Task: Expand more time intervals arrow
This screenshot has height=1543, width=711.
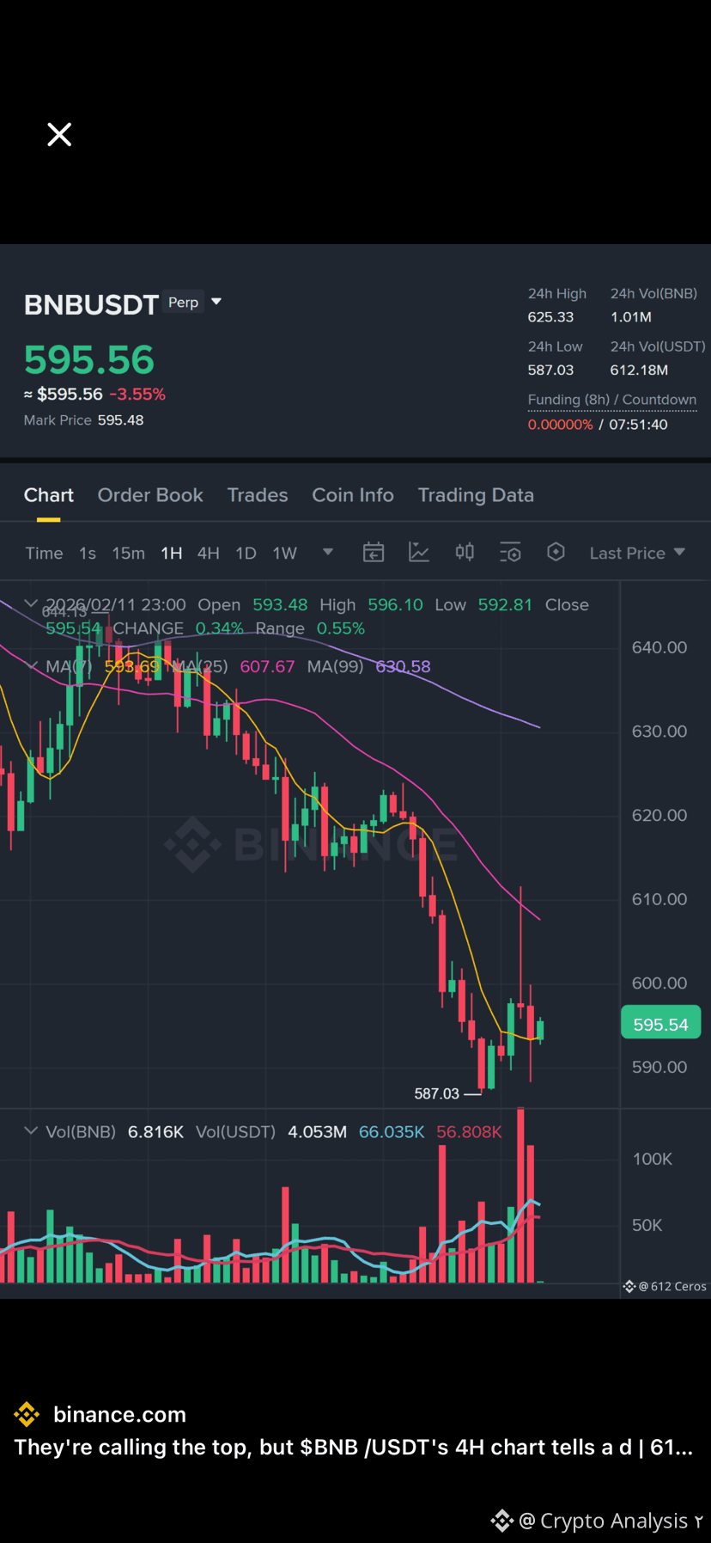Action: tap(327, 552)
